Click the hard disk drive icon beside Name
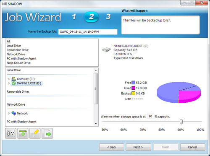This screenshot has width=210, height=156. coord(106,49)
